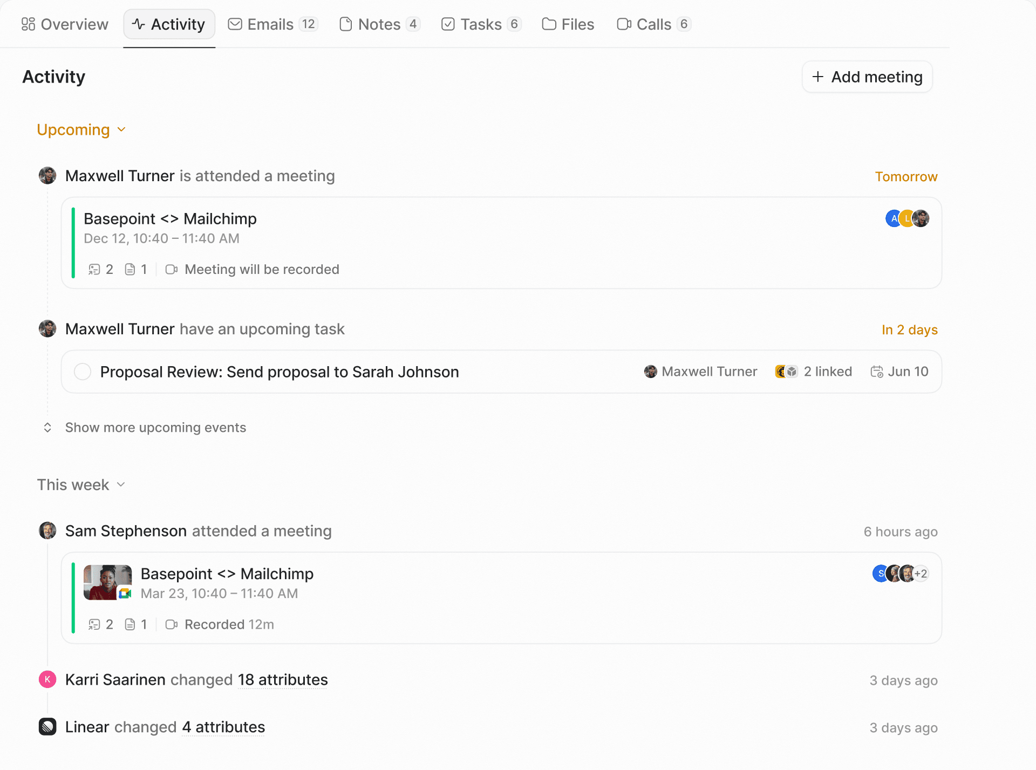
Task: Open the 18 attributes link
Action: (283, 680)
